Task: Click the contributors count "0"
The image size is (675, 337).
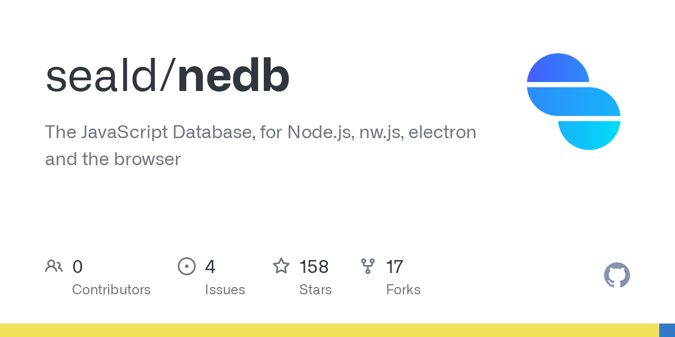Action: point(78,267)
